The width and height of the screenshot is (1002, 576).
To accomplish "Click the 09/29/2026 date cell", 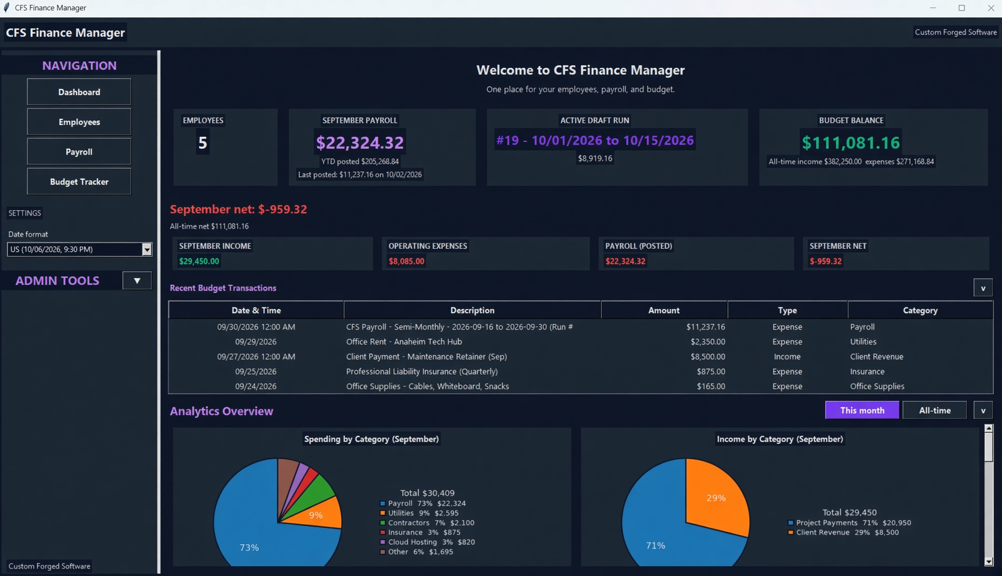I will click(256, 342).
